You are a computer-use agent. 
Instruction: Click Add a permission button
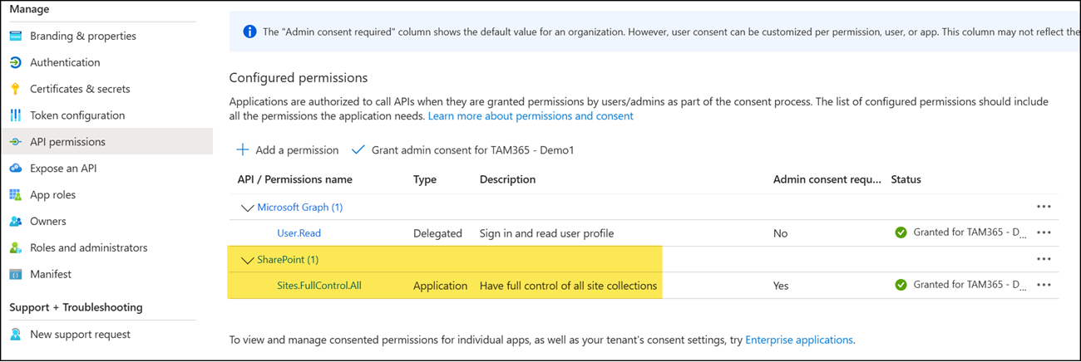(288, 150)
